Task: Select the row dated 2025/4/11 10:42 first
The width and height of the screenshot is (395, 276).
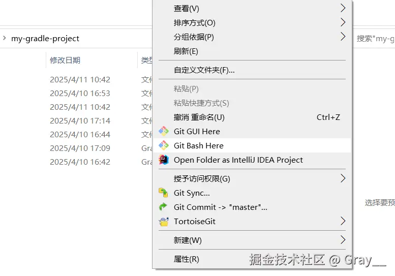Action: pos(80,80)
